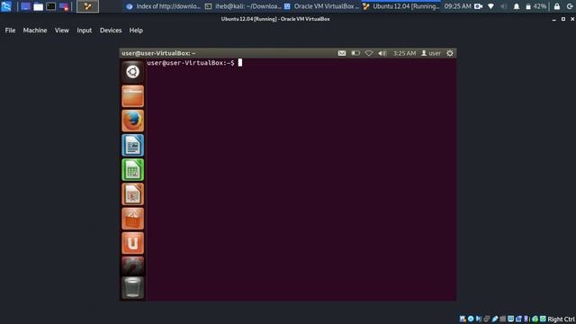Click the network status icon in VirtualBox status bar

(486, 319)
